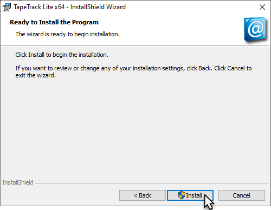The width and height of the screenshot is (271, 210).
Task: Click the 'If you want to review' paragraph
Action: tap(133, 71)
